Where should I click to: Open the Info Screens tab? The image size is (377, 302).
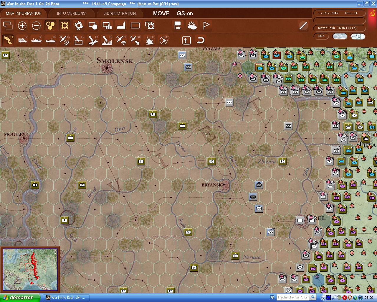[x=71, y=13]
